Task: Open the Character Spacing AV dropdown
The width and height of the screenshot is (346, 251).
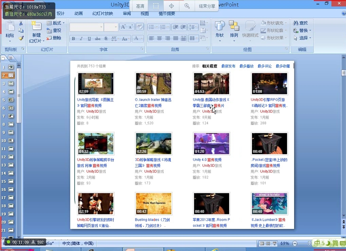Action: (115, 39)
